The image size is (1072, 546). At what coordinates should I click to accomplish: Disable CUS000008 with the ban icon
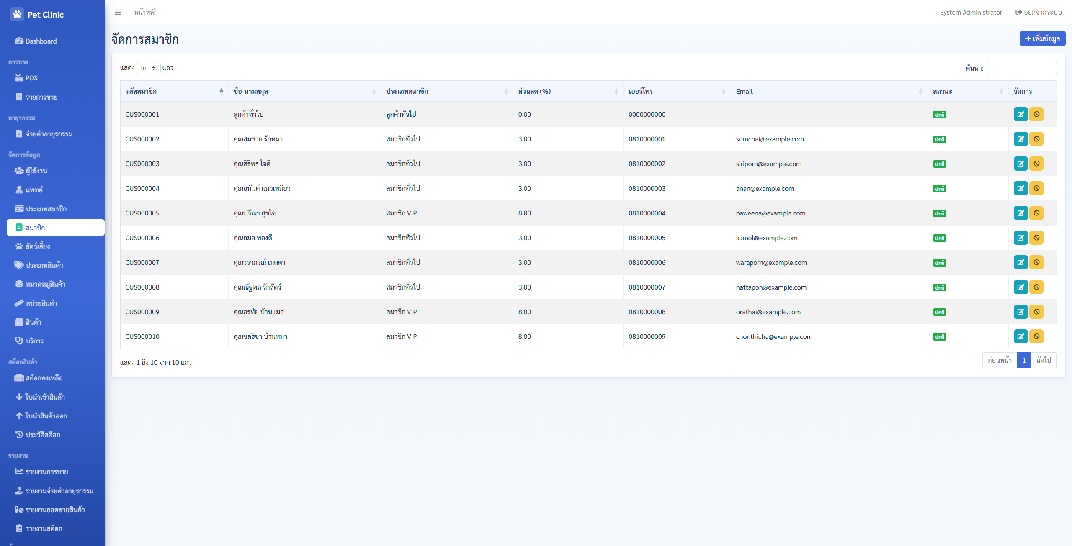pyautogui.click(x=1036, y=287)
